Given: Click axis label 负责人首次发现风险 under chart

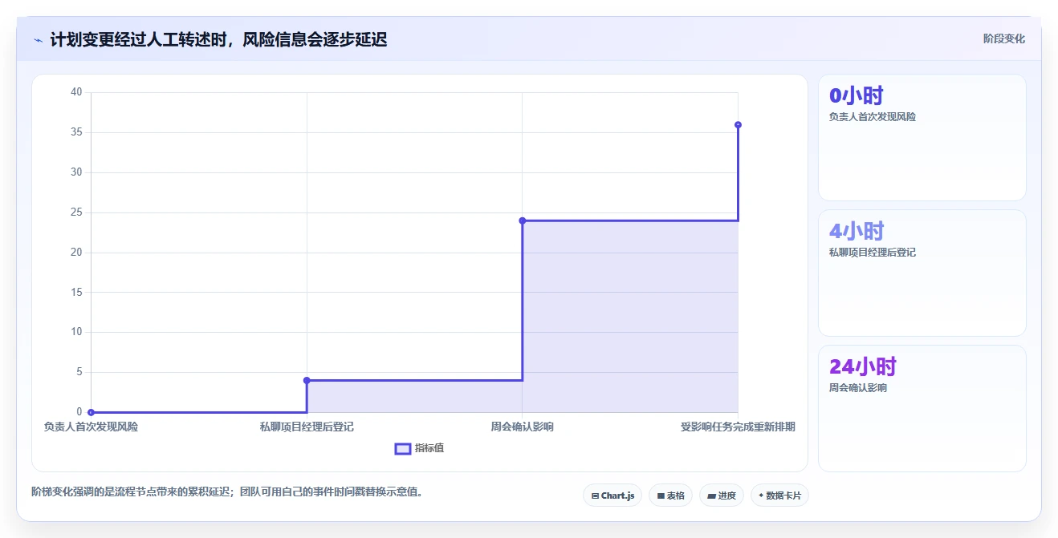Looking at the screenshot, I should [91, 427].
